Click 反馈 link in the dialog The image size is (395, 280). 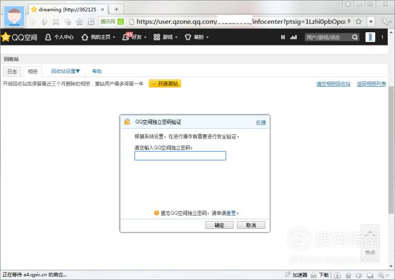click(261, 123)
